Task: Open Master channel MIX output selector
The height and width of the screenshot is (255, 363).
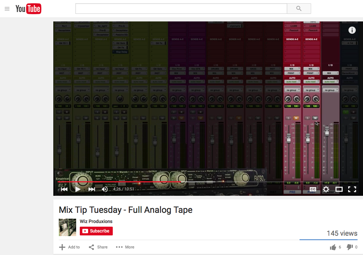Action: point(331,73)
